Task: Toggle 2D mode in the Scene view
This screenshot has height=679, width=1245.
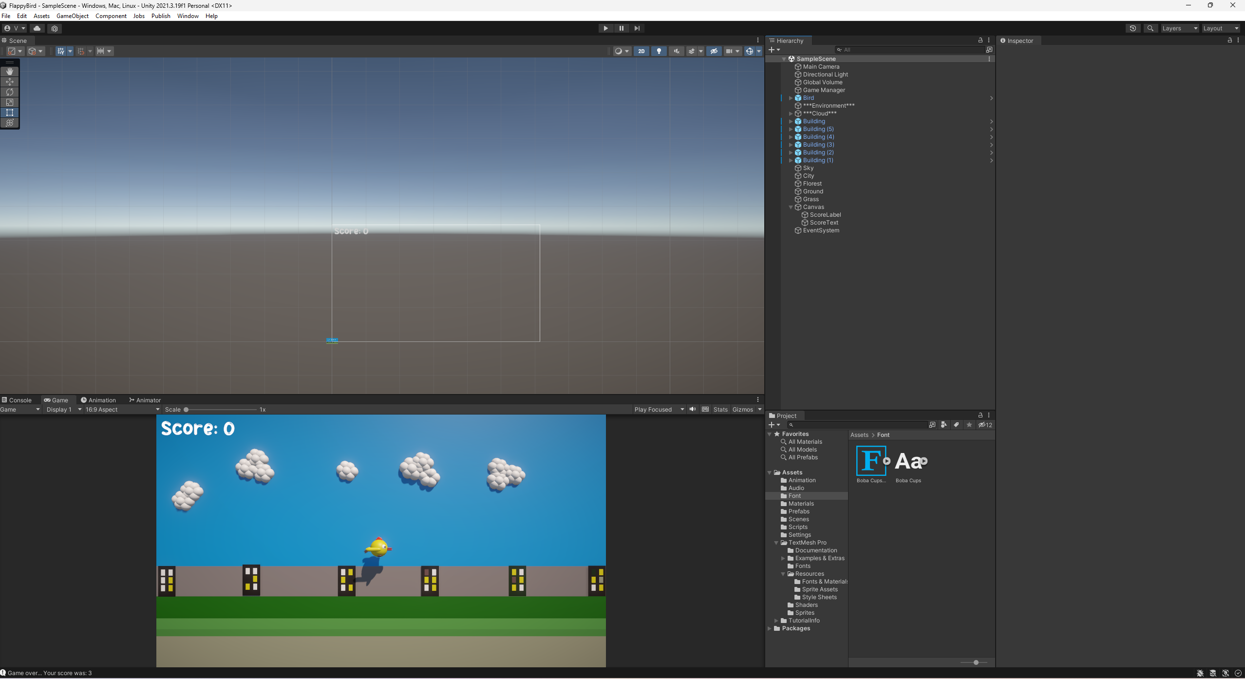Action: pos(641,51)
